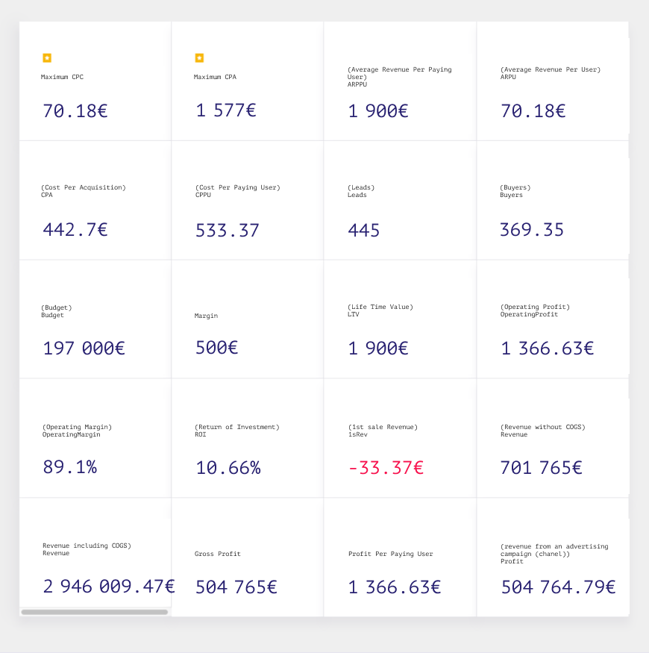Image resolution: width=649 pixels, height=653 pixels.
Task: Select the CPA value 442.7€
Action: click(75, 229)
